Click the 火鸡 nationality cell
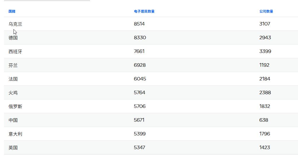Screen dimensions: 298x158 (13, 93)
